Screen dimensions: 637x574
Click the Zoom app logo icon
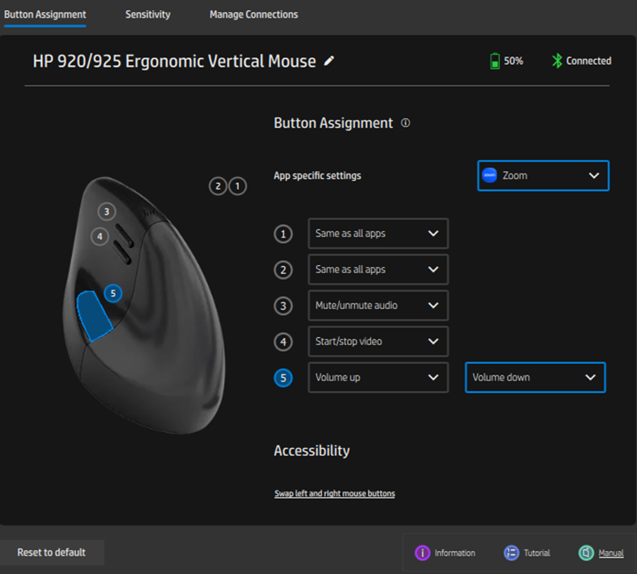489,176
